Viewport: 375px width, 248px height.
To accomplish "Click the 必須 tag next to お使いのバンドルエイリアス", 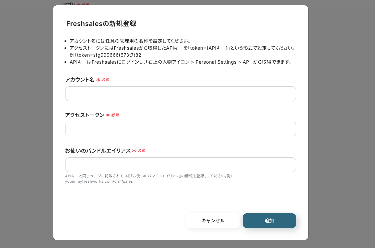I will point(141,151).
